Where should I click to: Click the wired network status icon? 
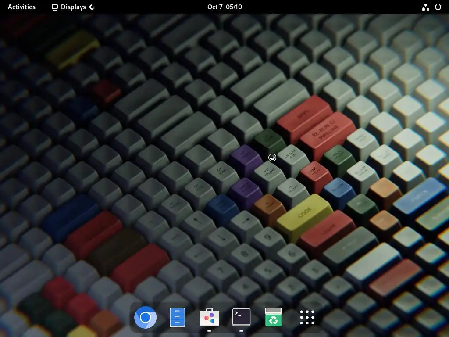[425, 7]
